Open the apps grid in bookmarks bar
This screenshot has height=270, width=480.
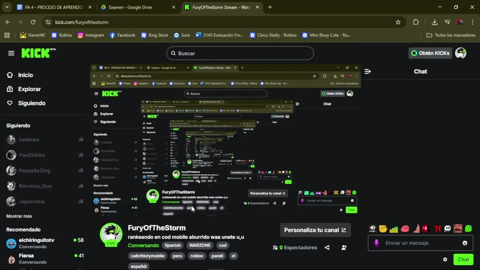click(x=7, y=35)
